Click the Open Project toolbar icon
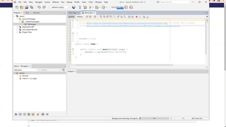226x127 pixels. (x=26, y=7)
